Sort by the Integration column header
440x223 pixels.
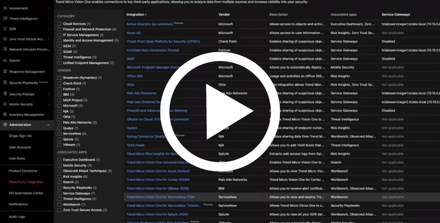137,14
